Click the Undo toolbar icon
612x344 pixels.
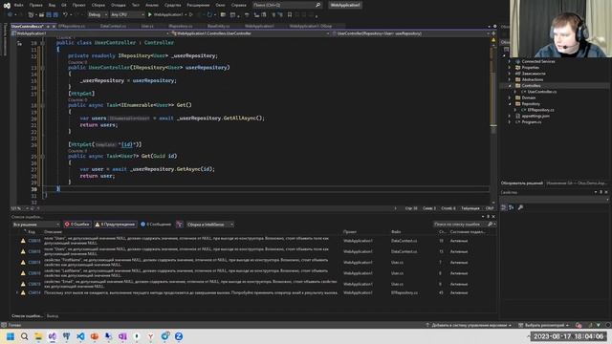pos(65,14)
